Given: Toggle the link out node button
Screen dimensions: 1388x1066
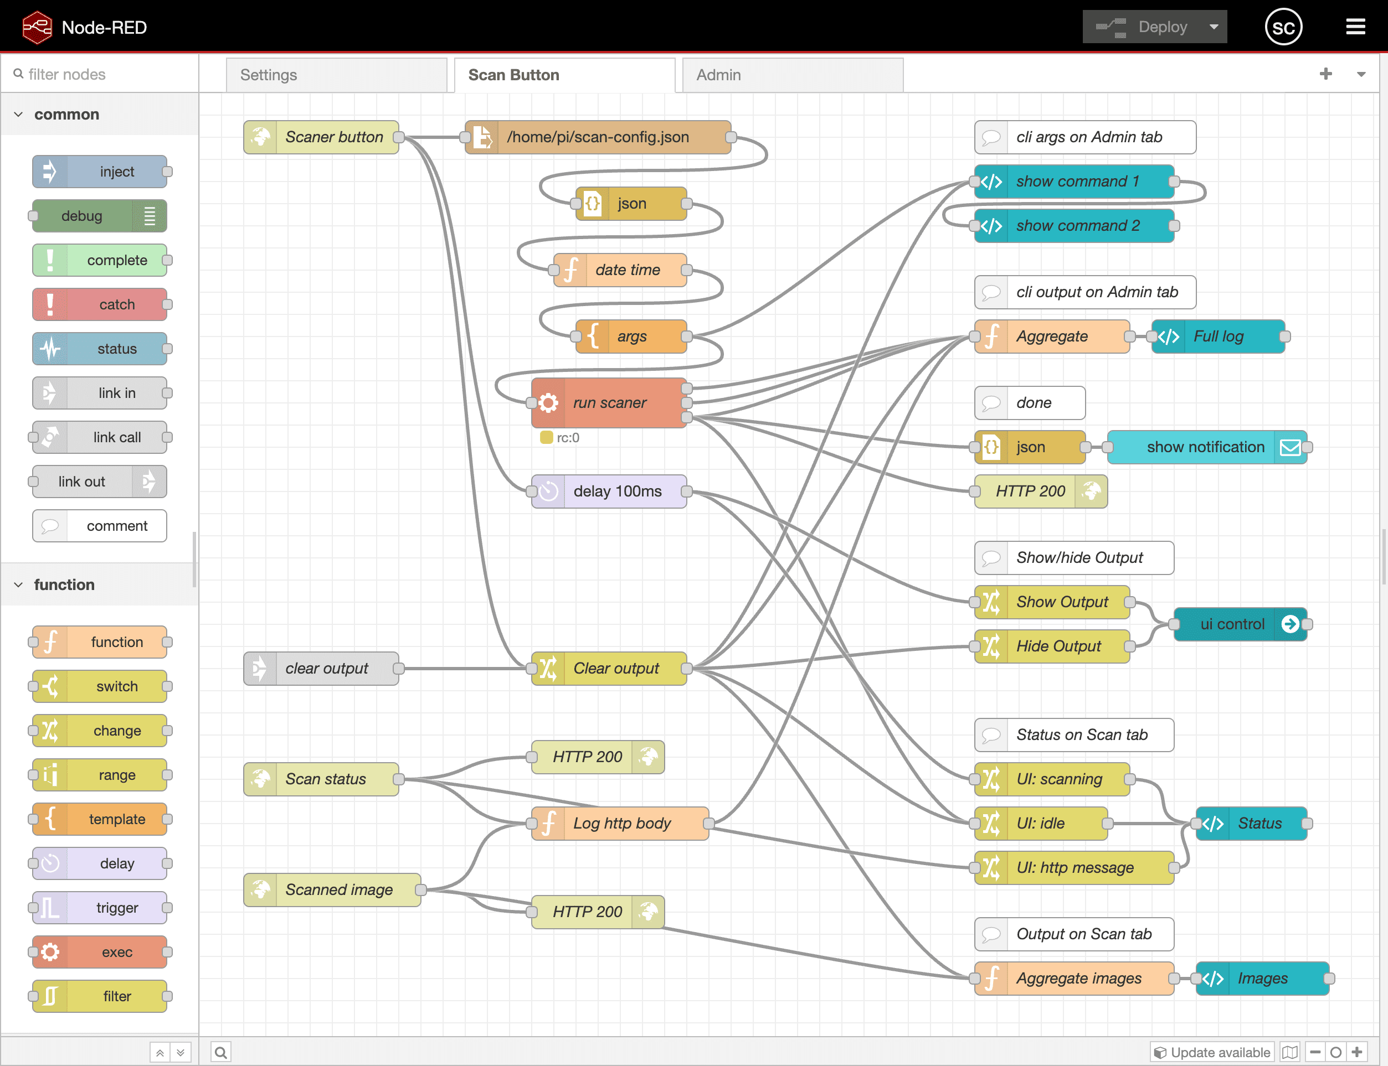Looking at the screenshot, I should (148, 482).
